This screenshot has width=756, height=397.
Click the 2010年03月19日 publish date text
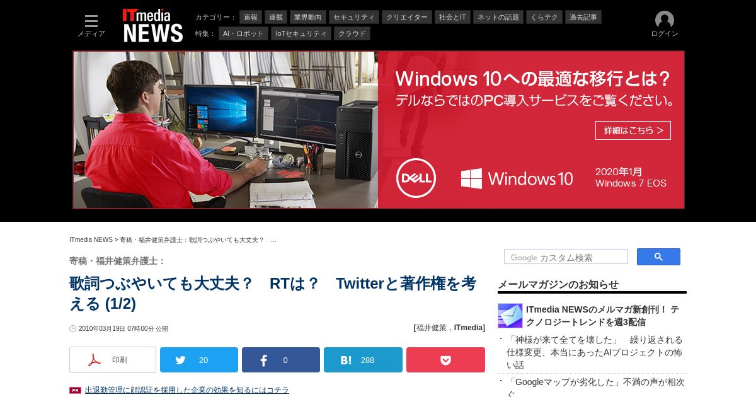(x=123, y=328)
